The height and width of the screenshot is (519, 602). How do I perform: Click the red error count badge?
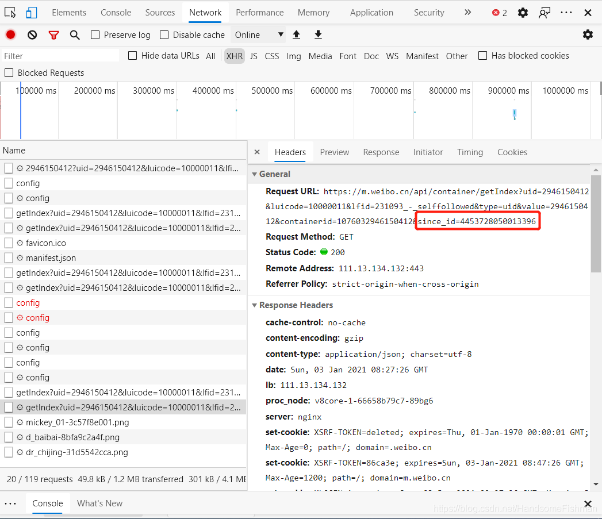click(x=499, y=13)
